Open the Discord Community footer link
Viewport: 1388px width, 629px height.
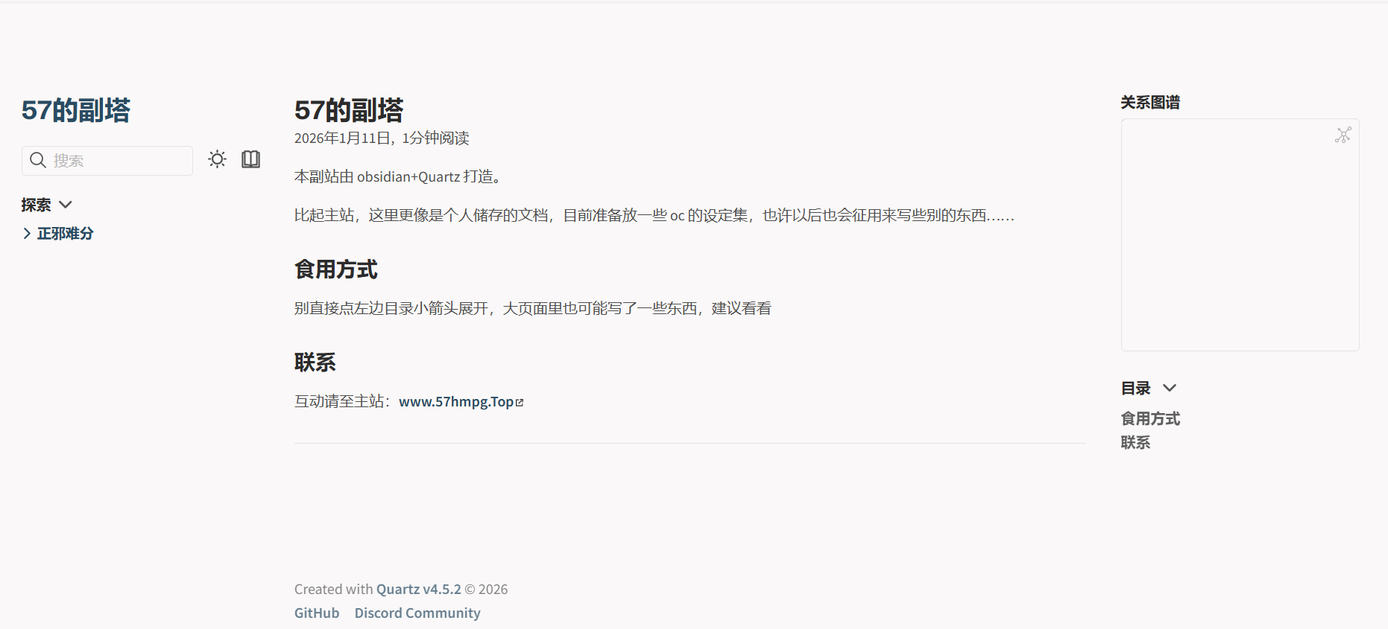[417, 613]
